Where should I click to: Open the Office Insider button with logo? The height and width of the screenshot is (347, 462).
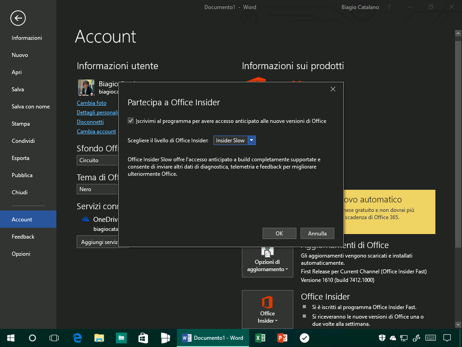pyautogui.click(x=267, y=309)
